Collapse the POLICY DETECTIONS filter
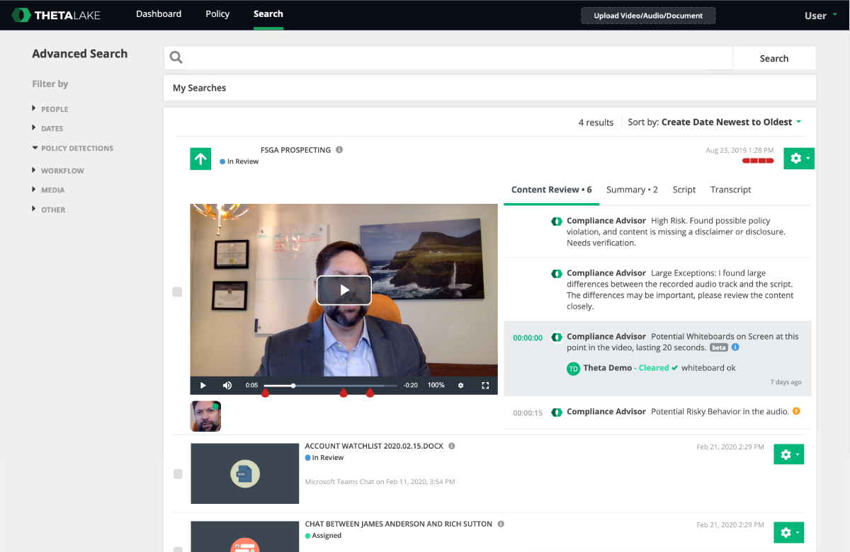Viewport: 850px width, 552px height. point(72,149)
